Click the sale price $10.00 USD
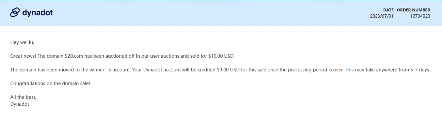The width and height of the screenshot is (442, 120). [221, 56]
